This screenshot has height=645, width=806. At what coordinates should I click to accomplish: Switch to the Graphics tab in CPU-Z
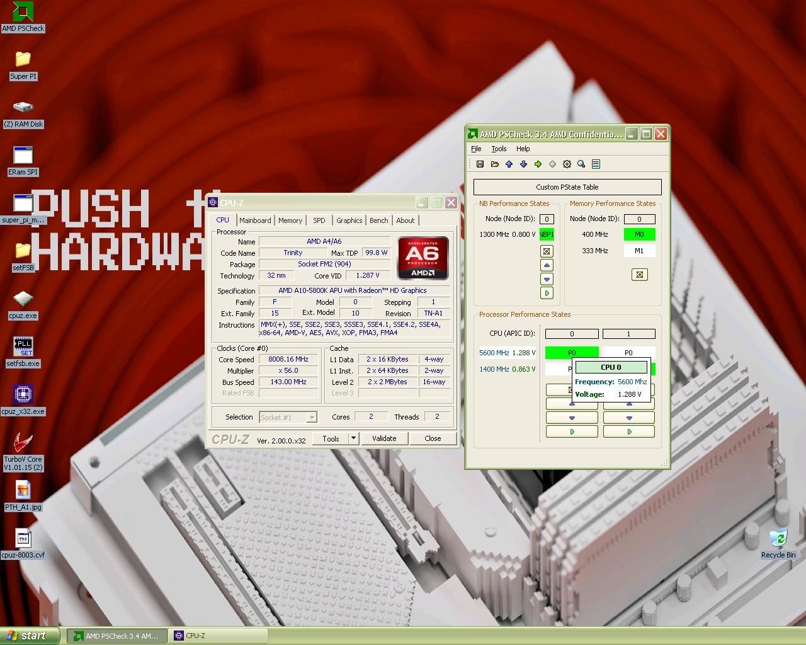(x=349, y=220)
